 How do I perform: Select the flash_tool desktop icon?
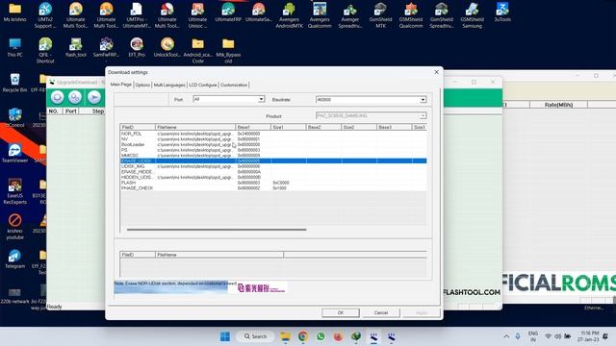pyautogui.click(x=76, y=47)
